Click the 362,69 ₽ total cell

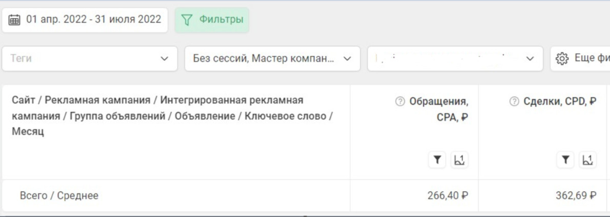[x=576, y=195]
